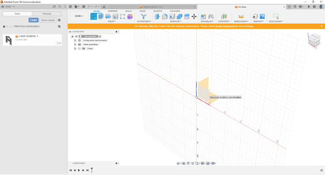Click the Cargar upload button
325x175 pixels.
[34, 20]
